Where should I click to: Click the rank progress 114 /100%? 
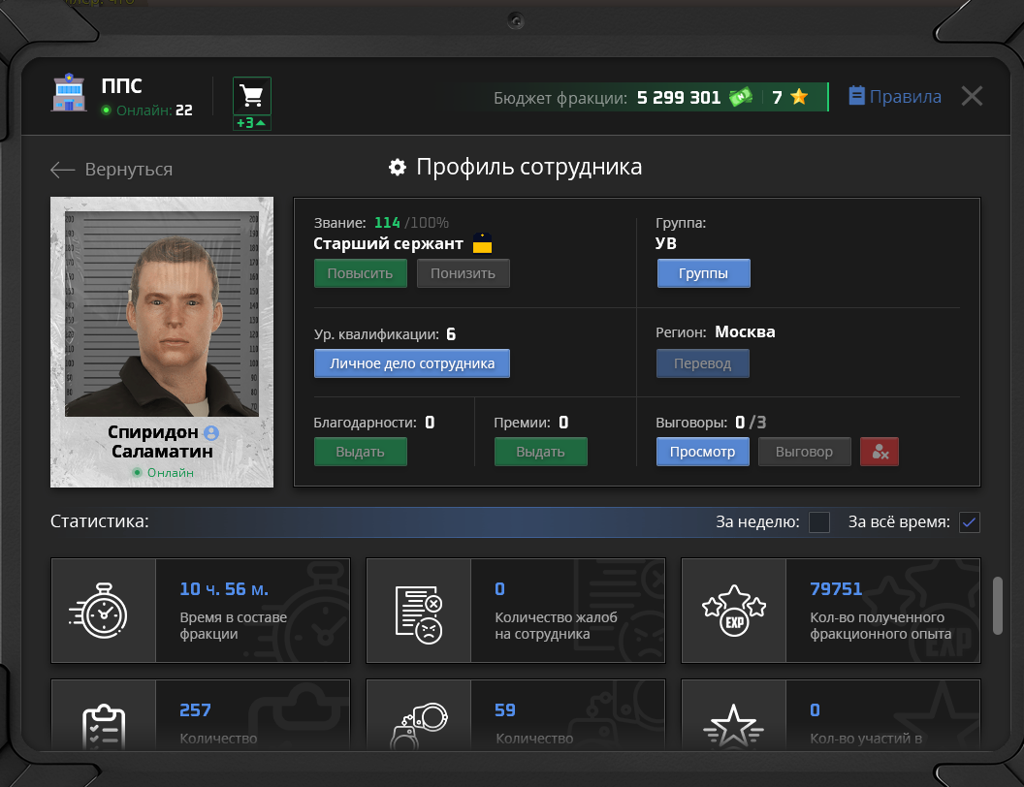coord(411,223)
